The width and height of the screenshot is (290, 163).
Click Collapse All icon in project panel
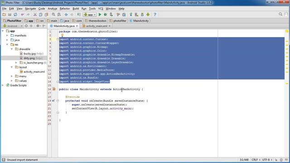point(31,26)
